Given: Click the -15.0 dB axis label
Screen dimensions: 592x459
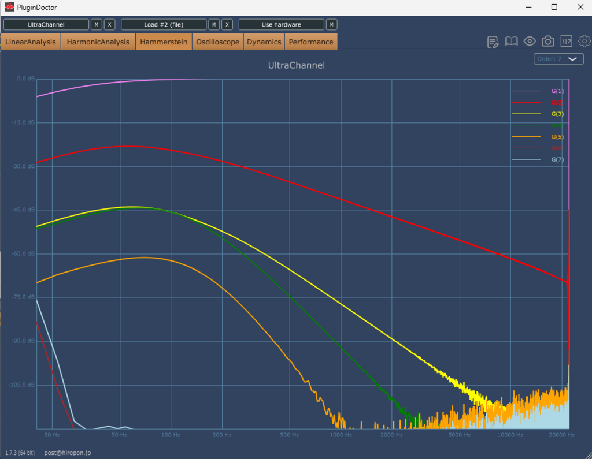Looking at the screenshot, I should (x=24, y=122).
